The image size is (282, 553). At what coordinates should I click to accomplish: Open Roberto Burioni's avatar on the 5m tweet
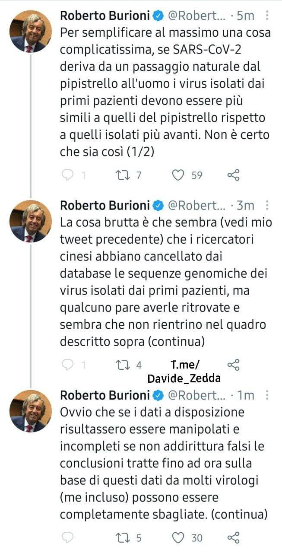(31, 32)
